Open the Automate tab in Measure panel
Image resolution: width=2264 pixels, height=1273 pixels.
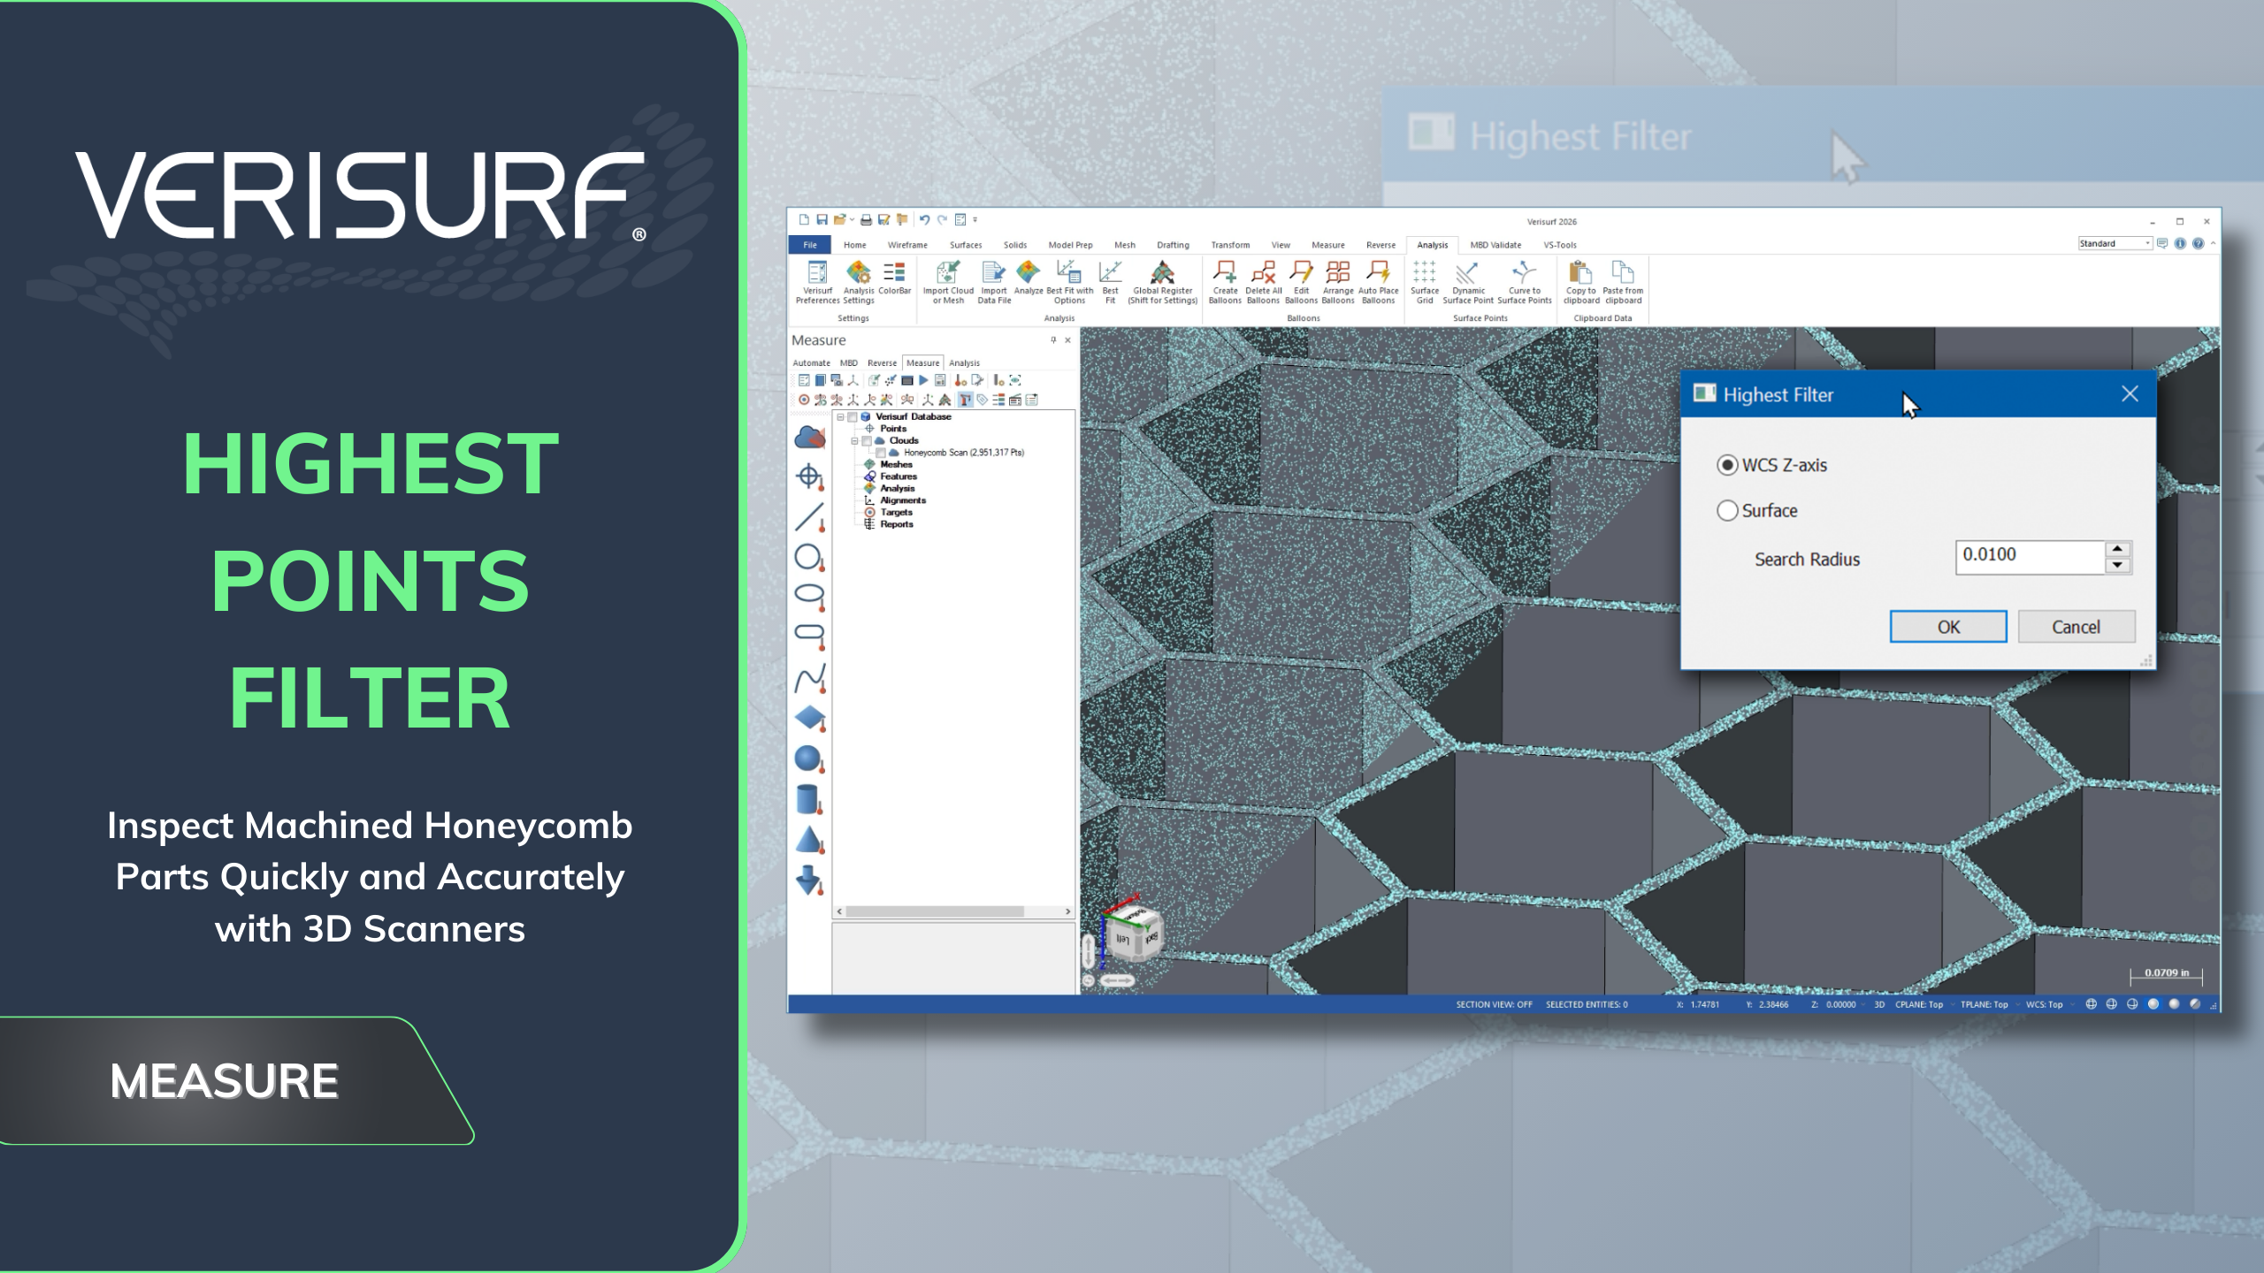pyautogui.click(x=811, y=363)
